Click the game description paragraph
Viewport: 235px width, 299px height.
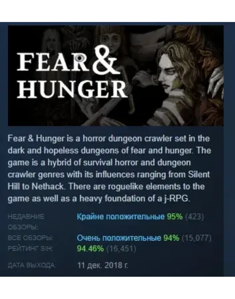[109, 169]
